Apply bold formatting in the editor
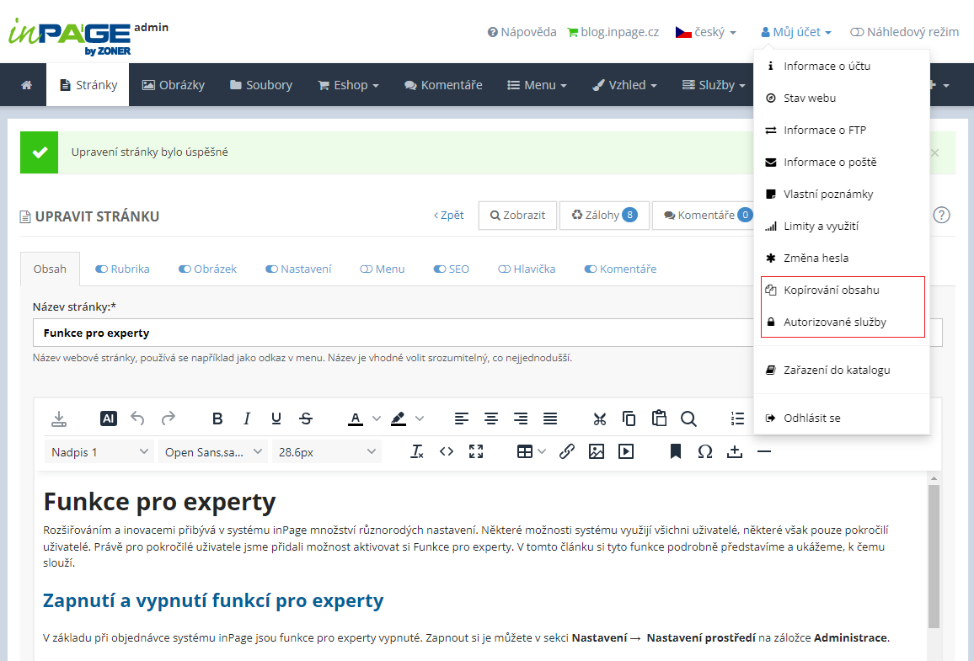 point(217,419)
